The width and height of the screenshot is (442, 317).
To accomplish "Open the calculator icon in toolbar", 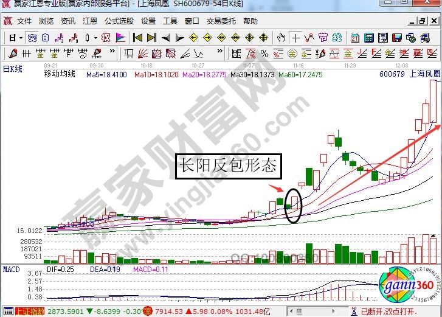I will [368, 38].
